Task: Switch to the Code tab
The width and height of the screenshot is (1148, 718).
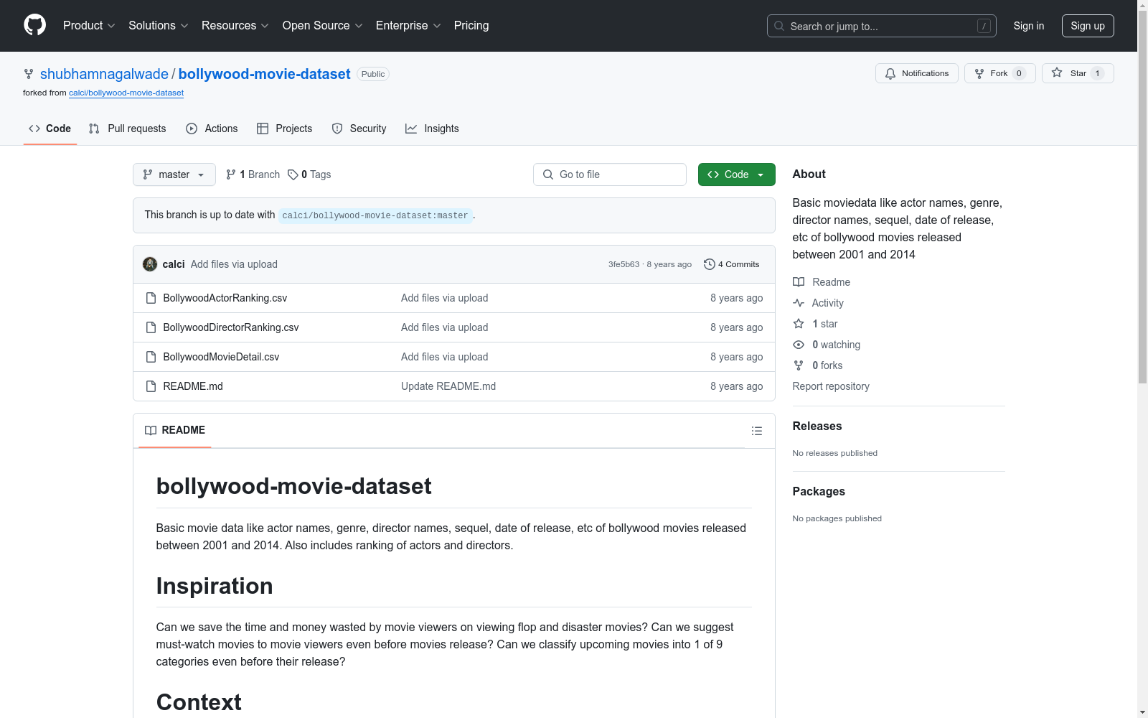Action: click(50, 129)
